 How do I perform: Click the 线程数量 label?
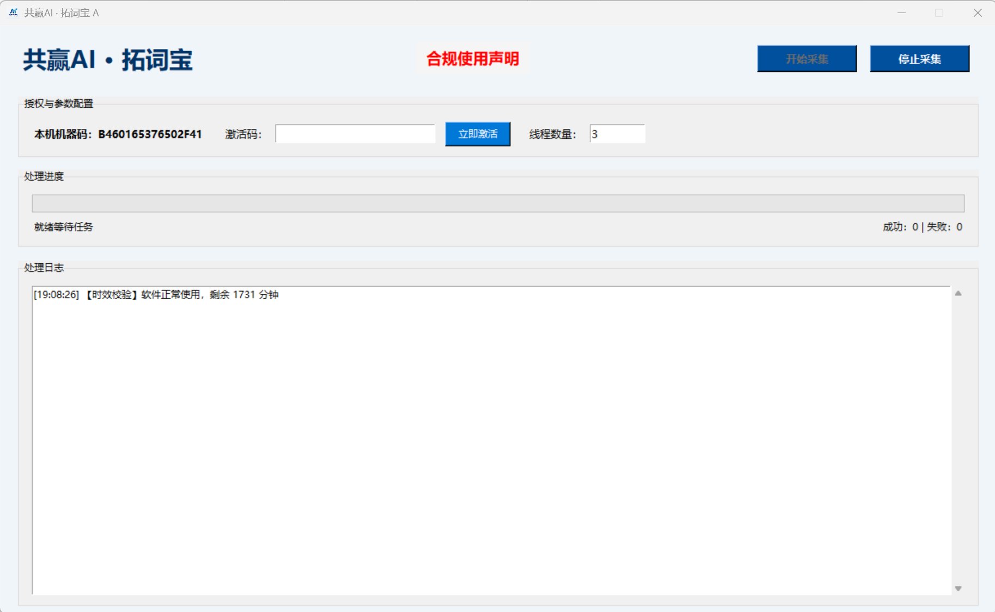pyautogui.click(x=553, y=134)
